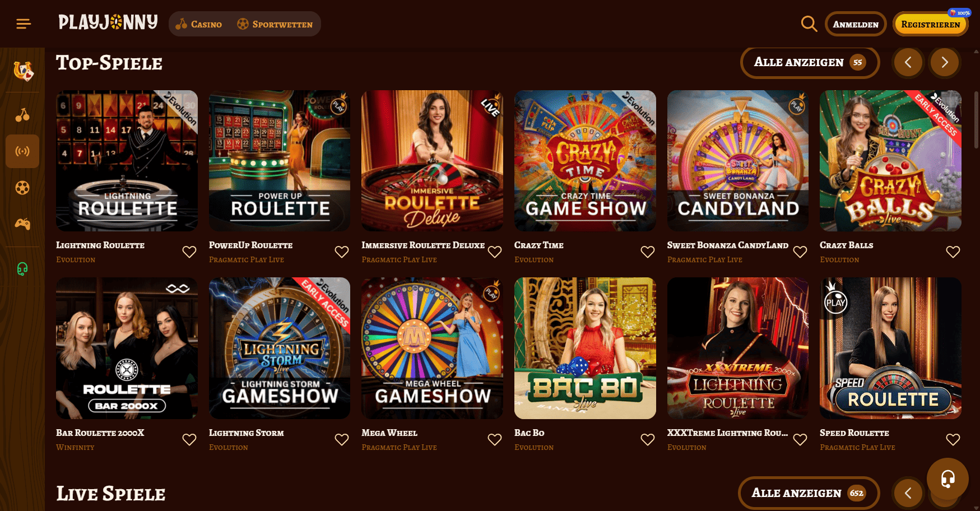Open the sports ball sidebar icon
This screenshot has height=511, width=980.
coord(22,188)
